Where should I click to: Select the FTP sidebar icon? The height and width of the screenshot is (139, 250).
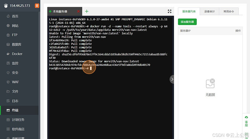pyautogui.click(x=8, y=35)
